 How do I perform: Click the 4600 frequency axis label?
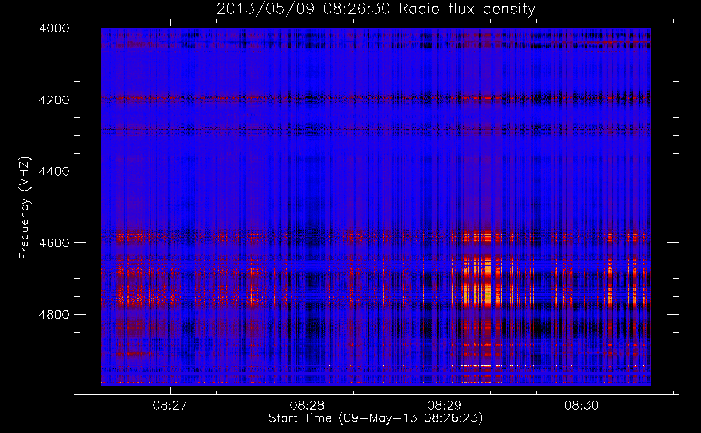[x=54, y=243]
